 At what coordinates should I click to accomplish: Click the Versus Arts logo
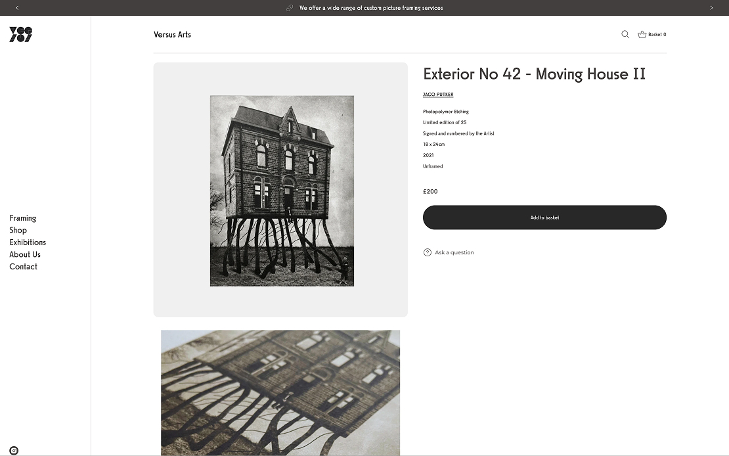[x=21, y=34]
